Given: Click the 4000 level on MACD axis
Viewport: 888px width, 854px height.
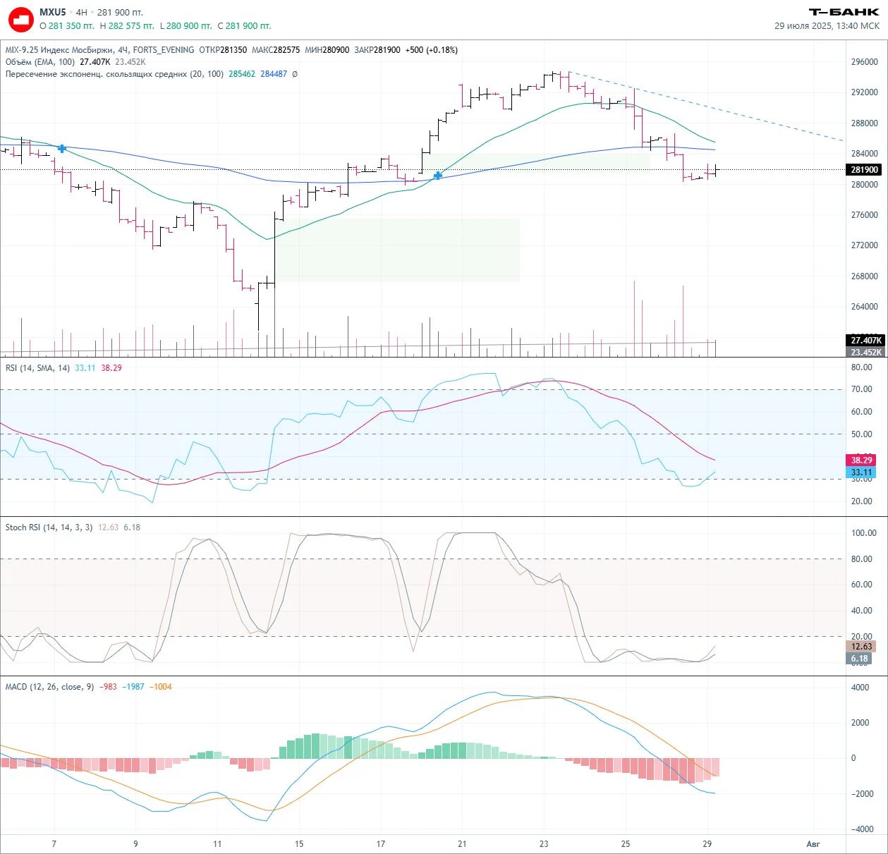Looking at the screenshot, I should coord(860,688).
